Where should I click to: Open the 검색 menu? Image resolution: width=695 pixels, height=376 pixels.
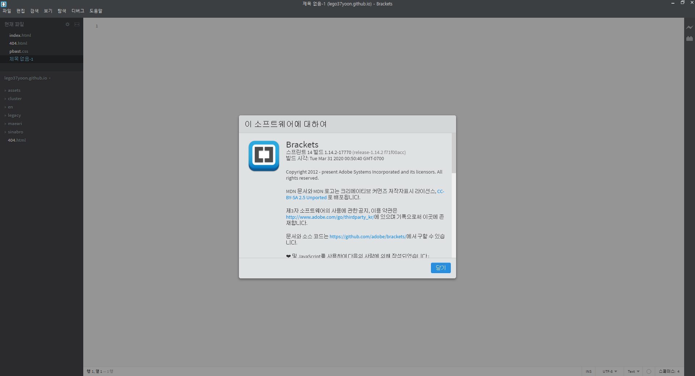pyautogui.click(x=34, y=11)
